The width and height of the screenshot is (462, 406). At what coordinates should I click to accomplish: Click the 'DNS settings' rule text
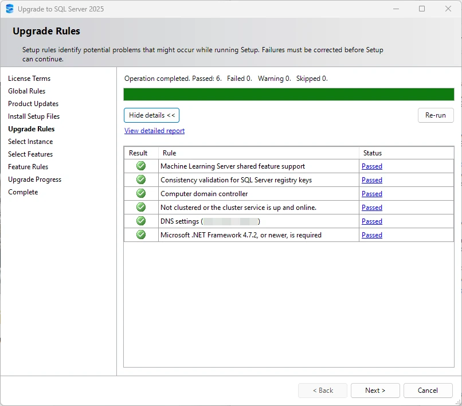pyautogui.click(x=210, y=221)
